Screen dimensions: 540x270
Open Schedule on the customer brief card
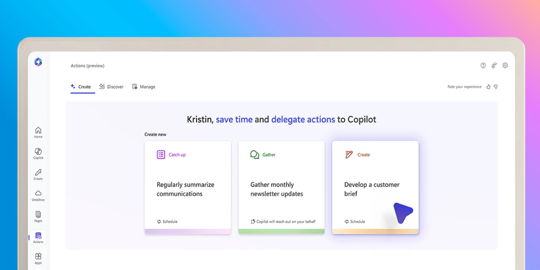[x=355, y=221]
